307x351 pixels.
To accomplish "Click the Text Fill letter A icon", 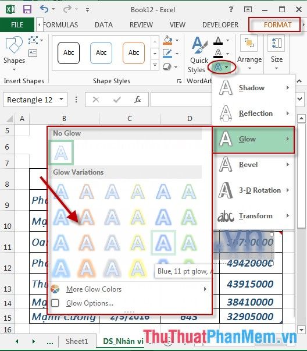I will click(x=218, y=41).
